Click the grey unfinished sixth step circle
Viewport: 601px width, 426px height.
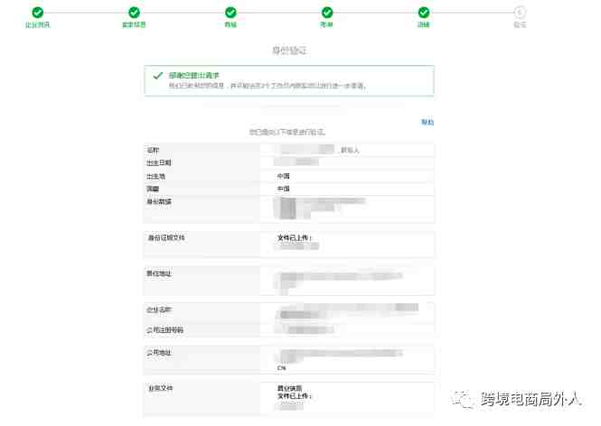(x=520, y=13)
